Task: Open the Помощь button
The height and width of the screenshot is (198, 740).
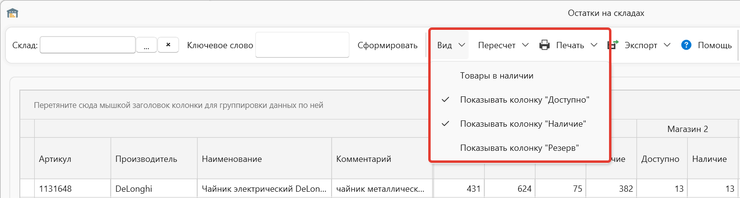Action: [707, 45]
